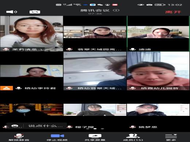Select 茉莉清茶 video tile
The height and width of the screenshot is (142, 190).
tap(31, 33)
